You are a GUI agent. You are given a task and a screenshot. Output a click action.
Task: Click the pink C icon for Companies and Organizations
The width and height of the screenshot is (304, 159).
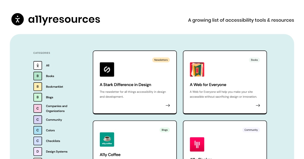pos(37,109)
